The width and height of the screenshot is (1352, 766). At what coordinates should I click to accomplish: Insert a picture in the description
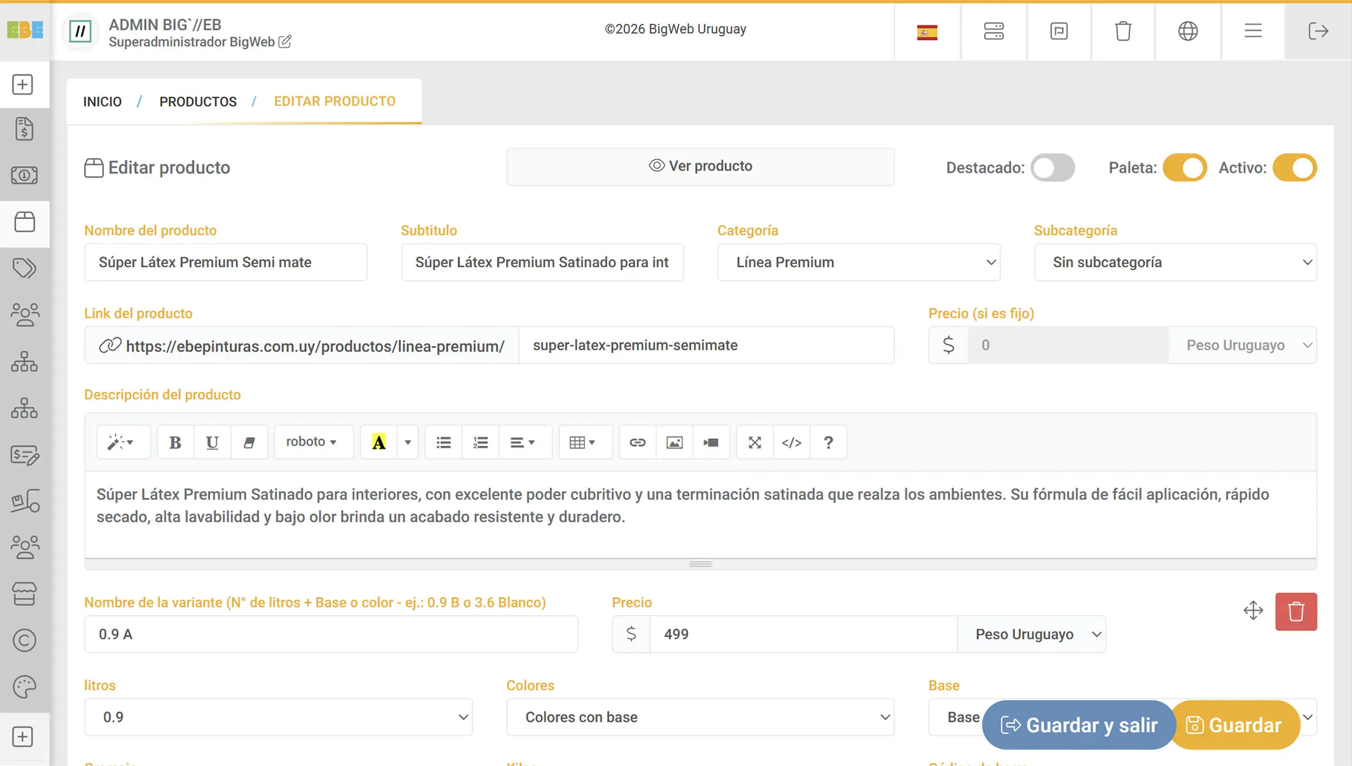(674, 443)
